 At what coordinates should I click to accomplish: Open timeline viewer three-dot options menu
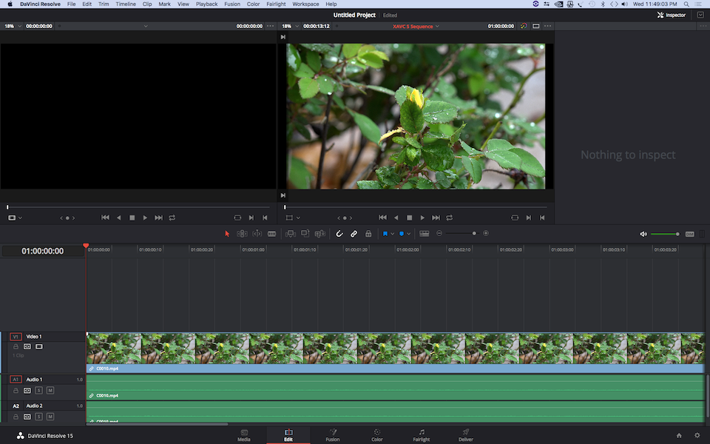548,27
